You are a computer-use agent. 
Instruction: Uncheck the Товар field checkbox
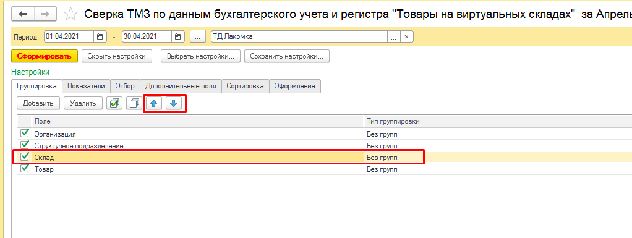point(25,168)
